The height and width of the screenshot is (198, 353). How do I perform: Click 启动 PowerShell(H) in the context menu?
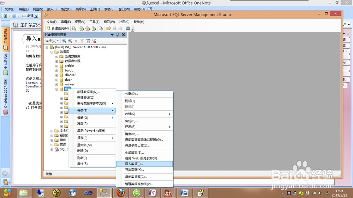tap(92, 131)
